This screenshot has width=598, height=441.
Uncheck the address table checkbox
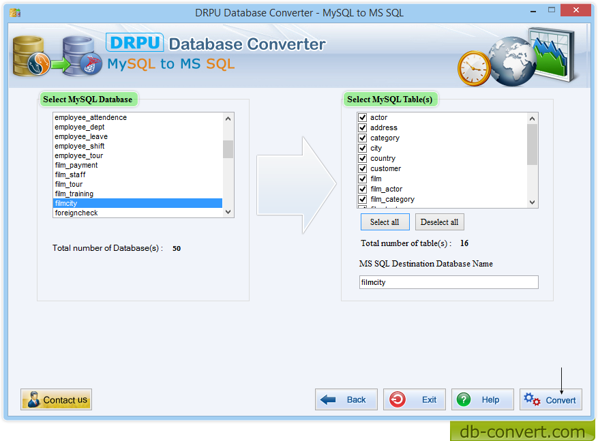[362, 127]
